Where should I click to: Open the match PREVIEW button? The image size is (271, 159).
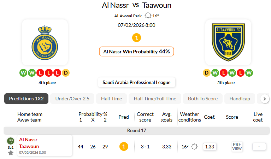[237, 146]
